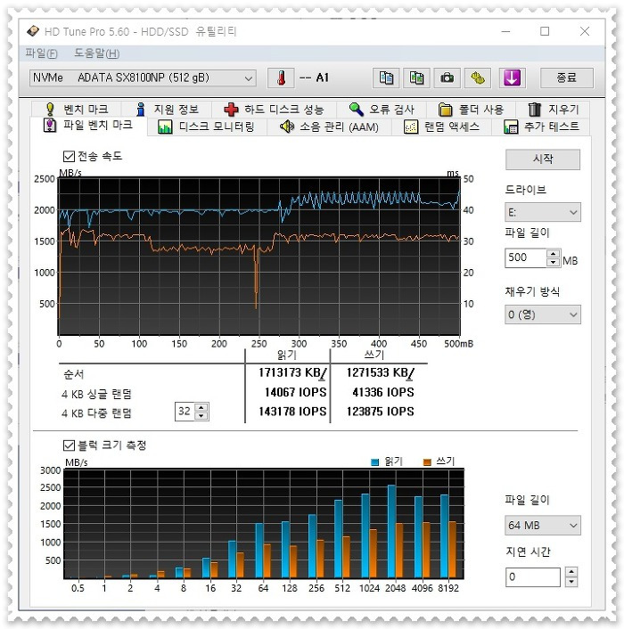Click the HD Tune Pro title bar icon
This screenshot has height=629, width=624.
coord(33,31)
